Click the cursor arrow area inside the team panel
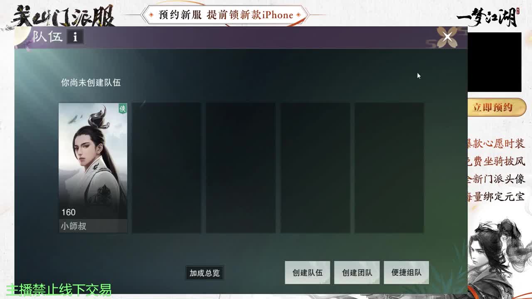The image size is (532, 299). pyautogui.click(x=418, y=76)
